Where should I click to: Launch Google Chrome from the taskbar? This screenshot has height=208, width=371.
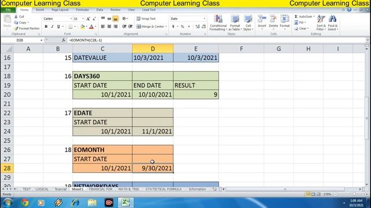tap(25, 203)
